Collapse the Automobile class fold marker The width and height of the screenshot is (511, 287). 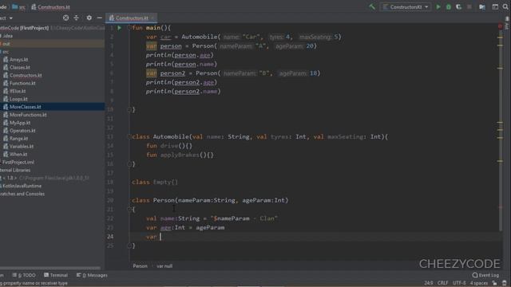pos(129,136)
